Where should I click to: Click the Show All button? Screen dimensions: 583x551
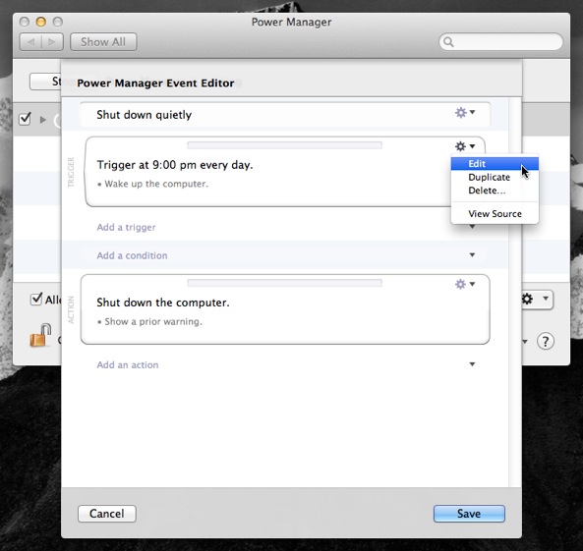tap(103, 42)
